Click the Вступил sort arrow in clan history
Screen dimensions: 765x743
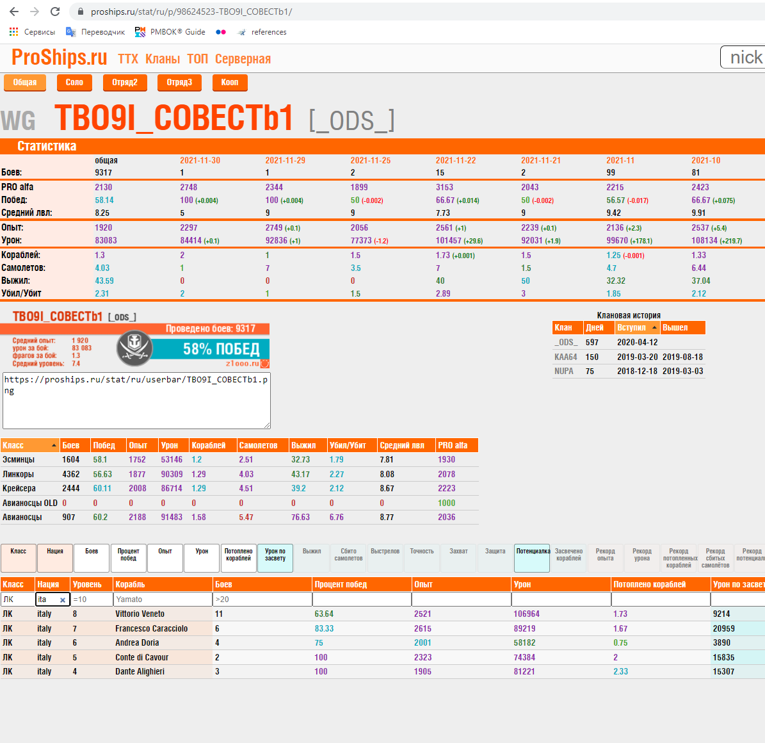[654, 327]
